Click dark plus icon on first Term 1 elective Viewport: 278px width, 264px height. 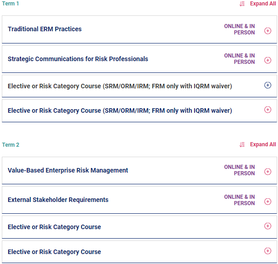click(x=268, y=85)
